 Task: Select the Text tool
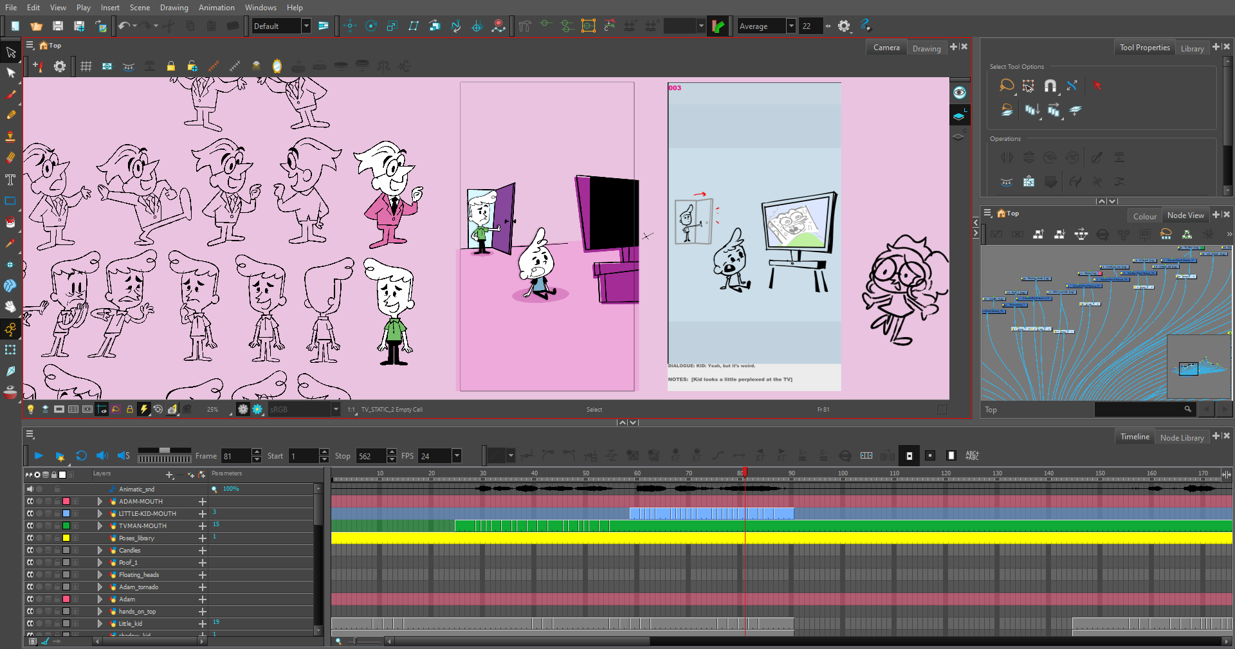(x=11, y=181)
